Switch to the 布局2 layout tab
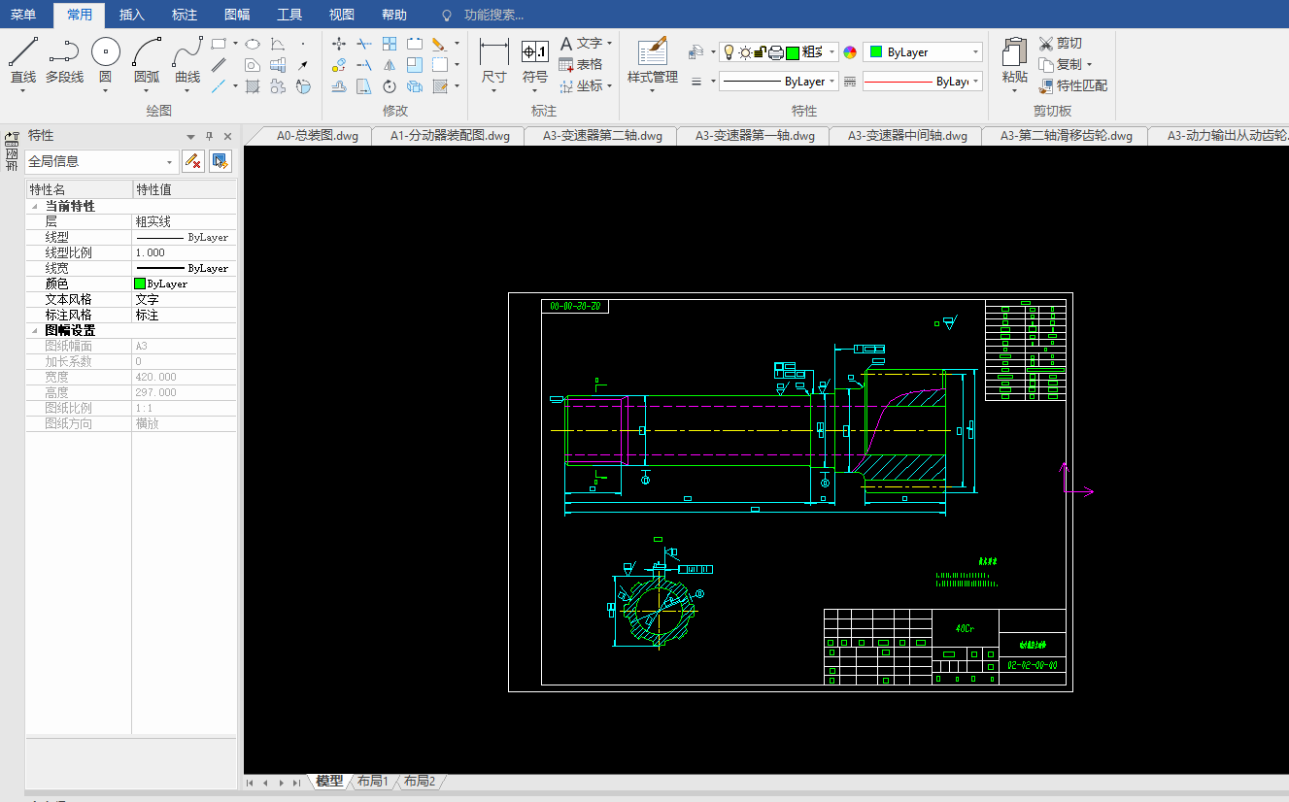 pos(420,781)
